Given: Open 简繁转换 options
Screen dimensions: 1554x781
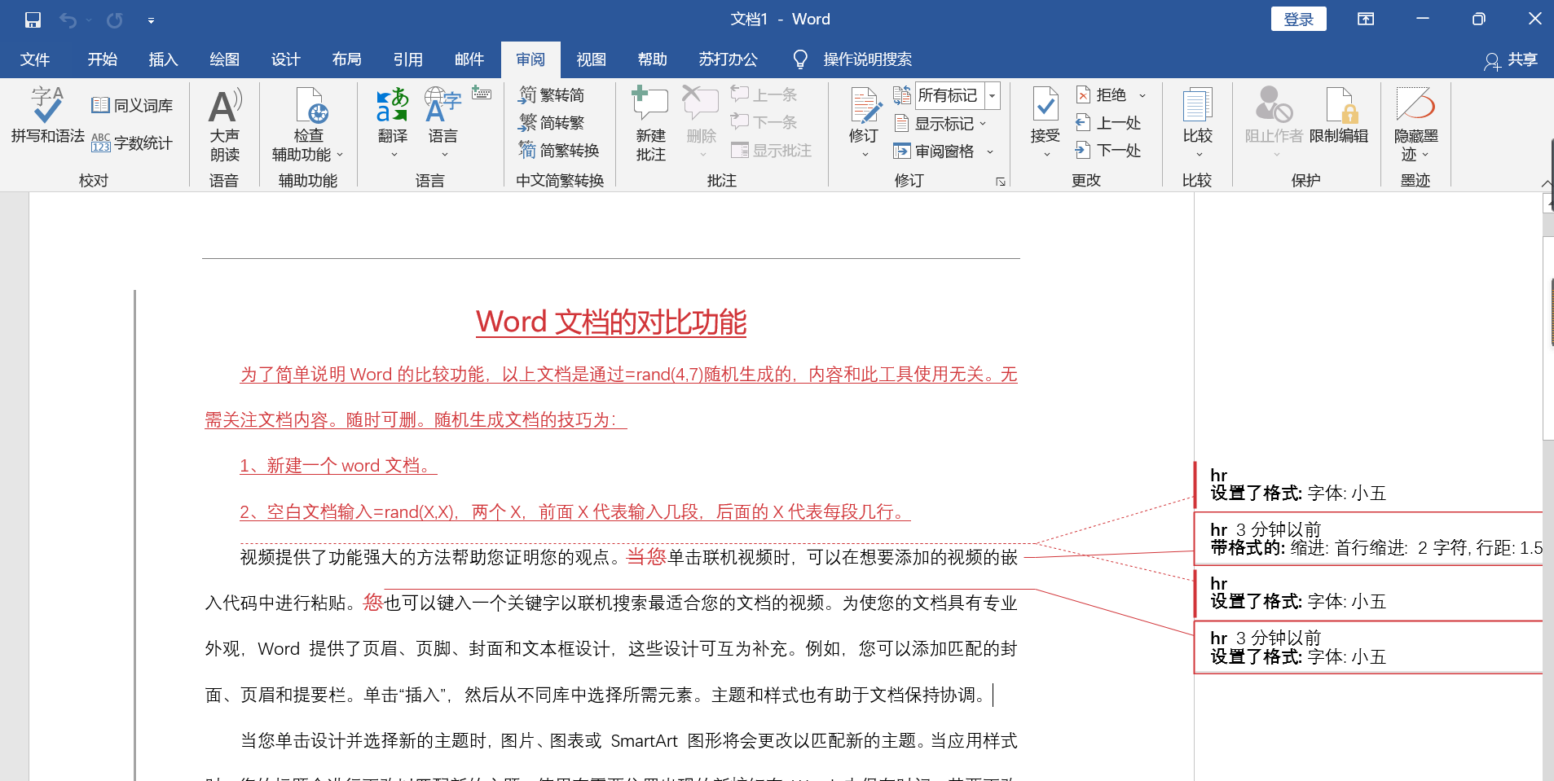Looking at the screenshot, I should 559,151.
